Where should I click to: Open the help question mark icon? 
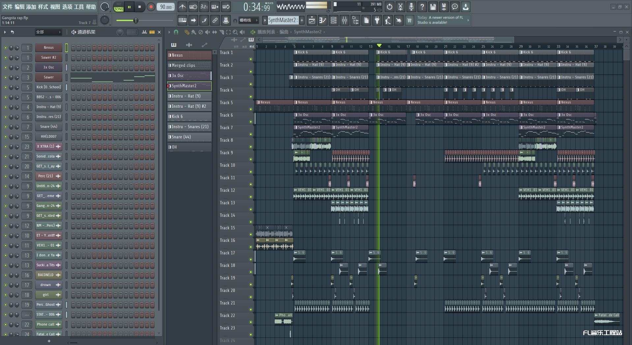[x=422, y=7]
